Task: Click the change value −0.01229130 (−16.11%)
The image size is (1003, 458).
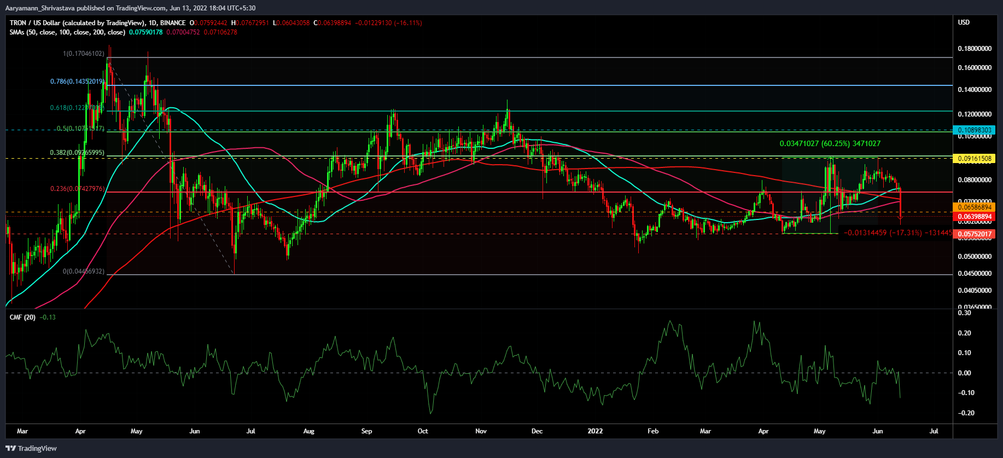Action: click(x=388, y=23)
